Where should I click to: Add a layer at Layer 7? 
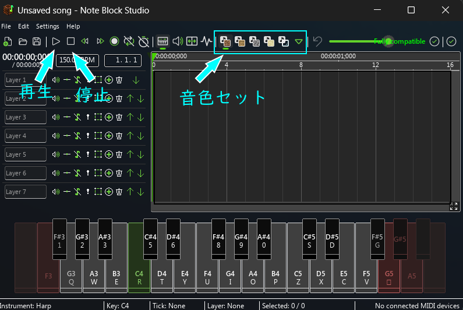[109, 192]
